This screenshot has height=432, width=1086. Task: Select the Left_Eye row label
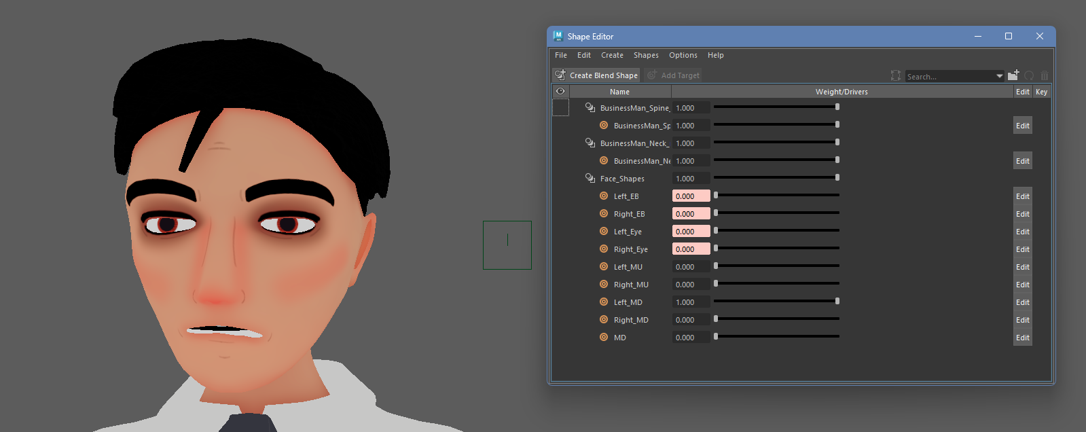(x=628, y=232)
